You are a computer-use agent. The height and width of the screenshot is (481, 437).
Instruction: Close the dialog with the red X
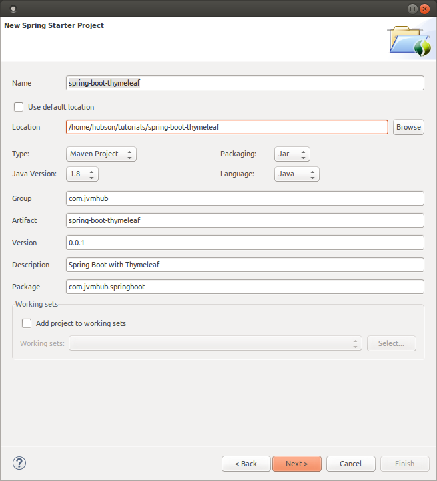click(424, 9)
